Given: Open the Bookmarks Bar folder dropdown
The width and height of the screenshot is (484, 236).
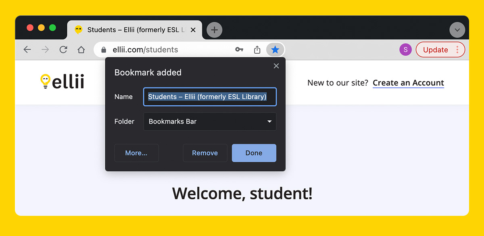Looking at the screenshot, I should [210, 121].
